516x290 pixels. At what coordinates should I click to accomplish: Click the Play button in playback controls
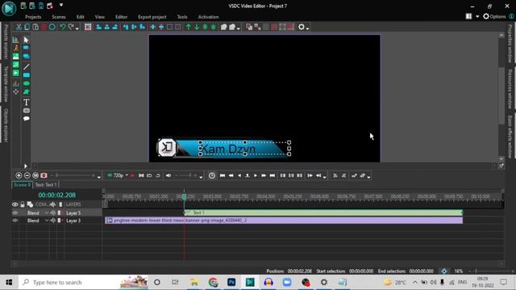(x=256, y=176)
